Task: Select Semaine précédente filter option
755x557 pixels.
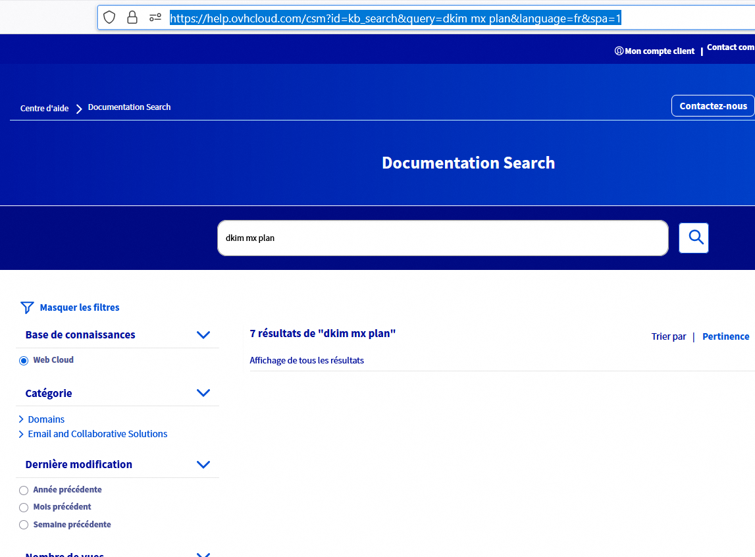Action: [x=24, y=525]
